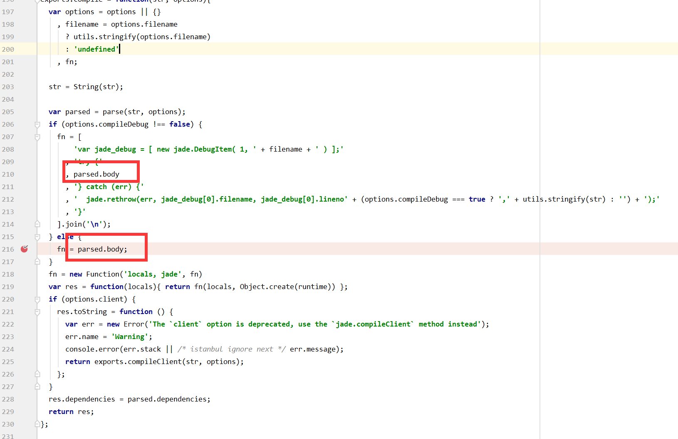Collapse the if block at line 206

point(37,125)
